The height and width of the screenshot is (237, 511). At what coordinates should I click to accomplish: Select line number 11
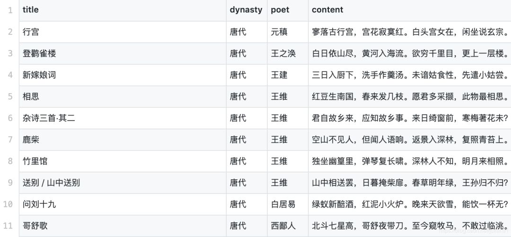[8, 226]
